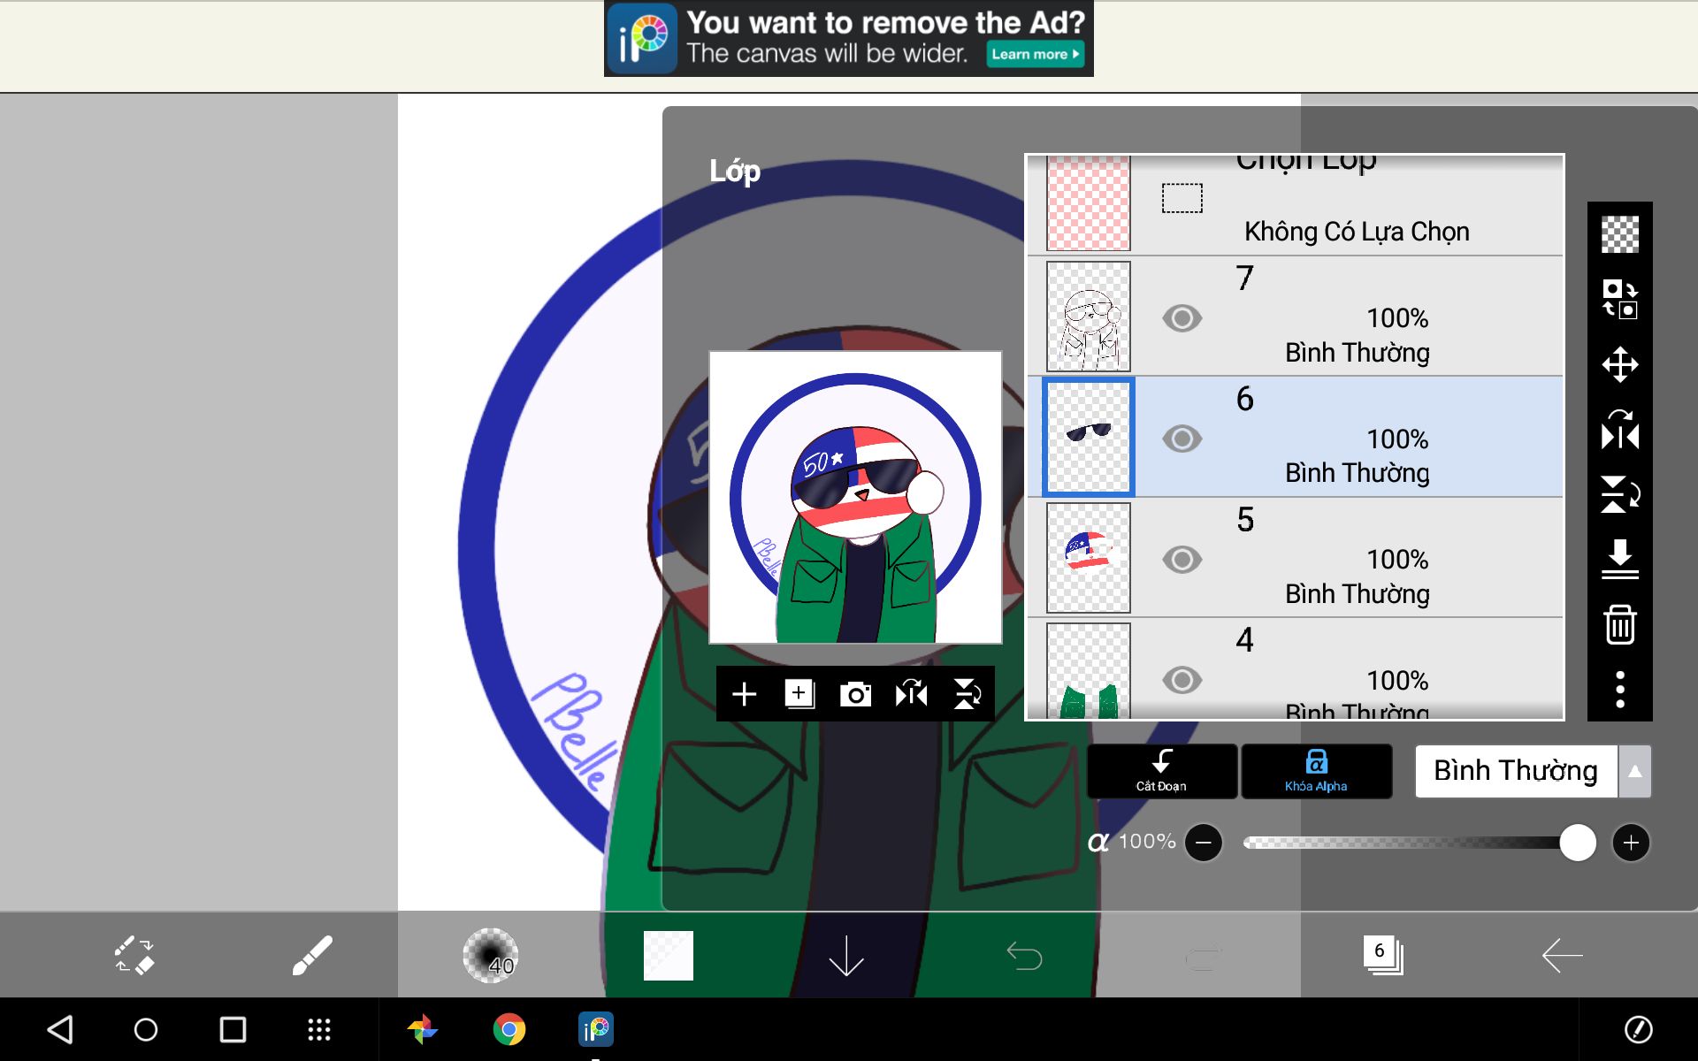Open the current color swatch
1698x1061 pixels.
669,956
